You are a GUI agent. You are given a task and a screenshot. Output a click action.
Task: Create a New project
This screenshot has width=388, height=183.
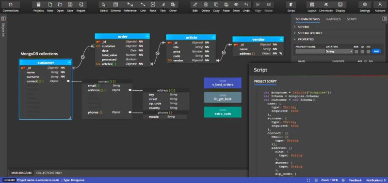click(x=50, y=7)
